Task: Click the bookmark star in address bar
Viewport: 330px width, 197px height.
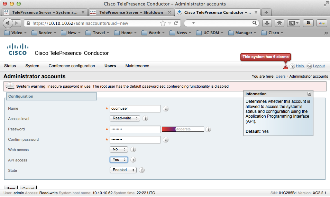Action: (x=163, y=23)
